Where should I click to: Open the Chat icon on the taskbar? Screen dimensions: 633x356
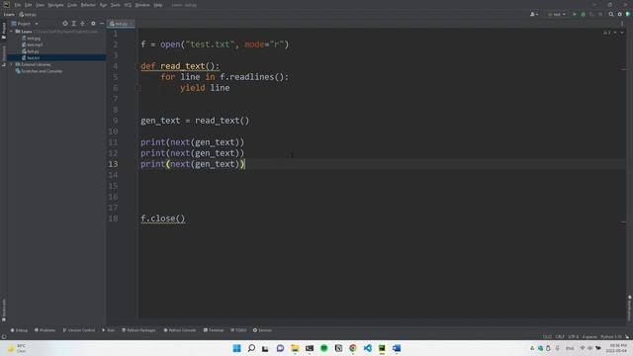coord(280,348)
